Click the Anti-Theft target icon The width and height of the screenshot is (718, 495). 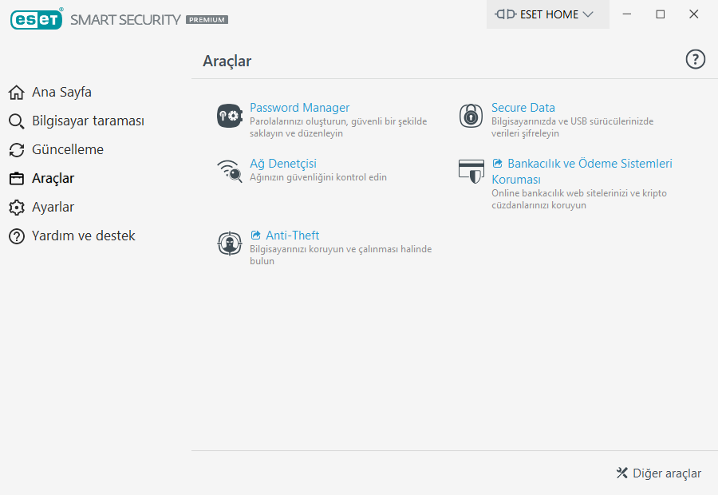click(x=229, y=244)
